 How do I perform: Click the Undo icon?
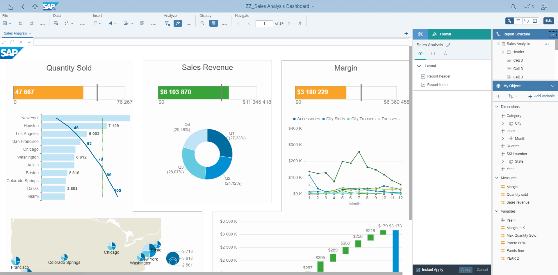[x=20, y=23]
